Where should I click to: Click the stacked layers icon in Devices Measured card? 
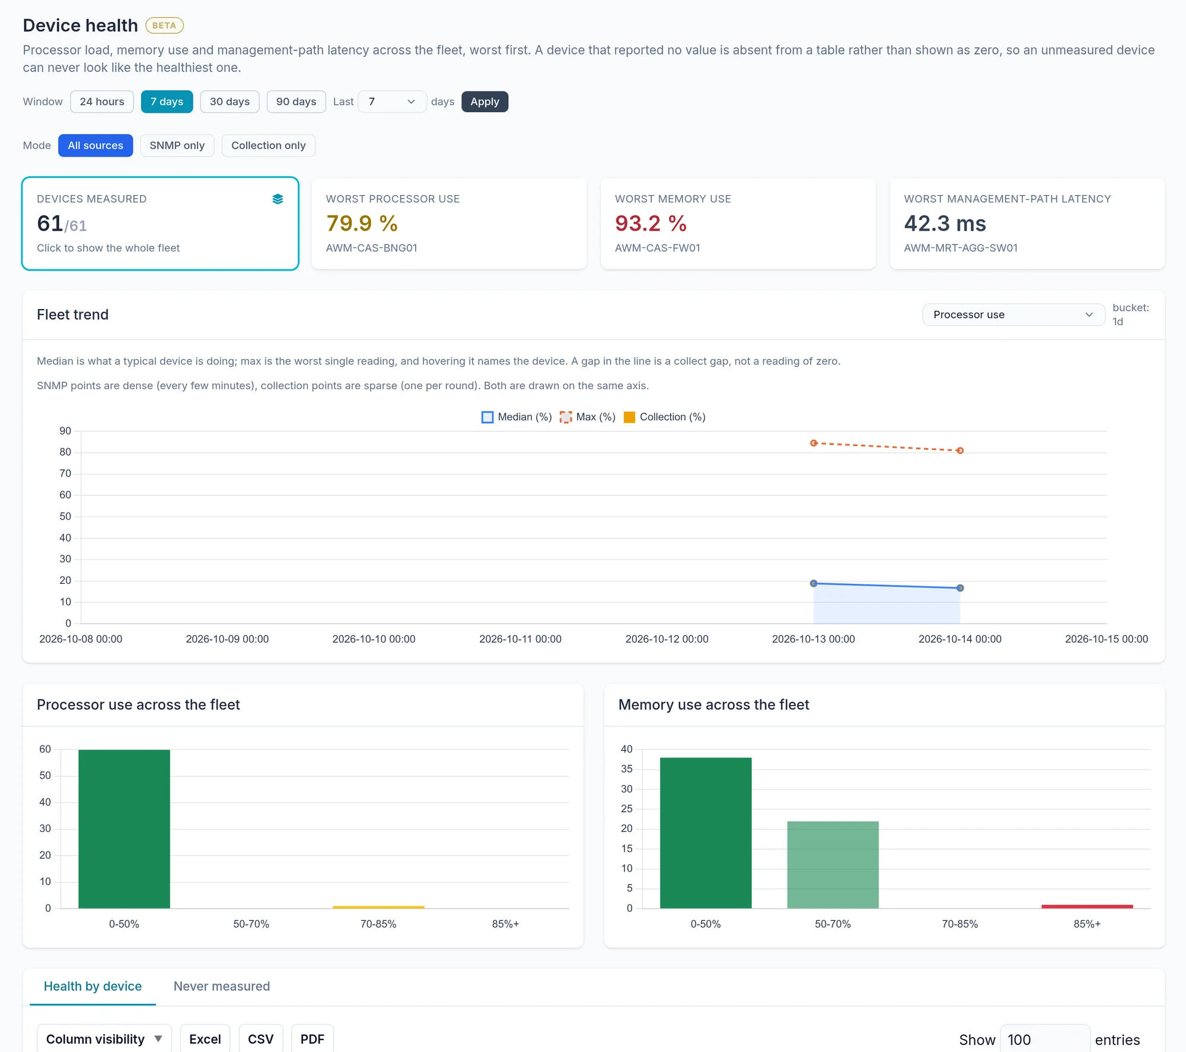(x=278, y=199)
